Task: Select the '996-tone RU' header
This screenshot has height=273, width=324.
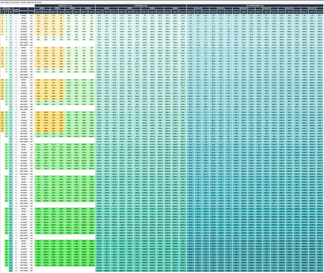Action: click(x=312, y=8)
